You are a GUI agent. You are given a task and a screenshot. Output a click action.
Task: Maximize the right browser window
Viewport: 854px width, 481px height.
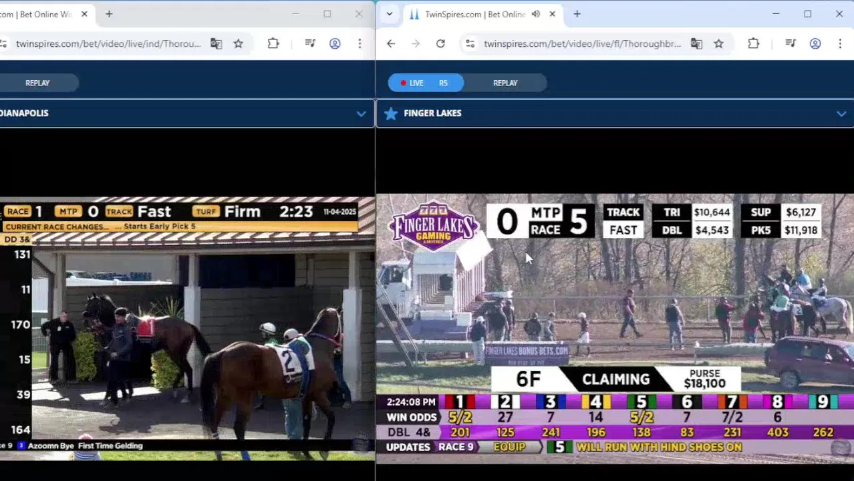(807, 14)
